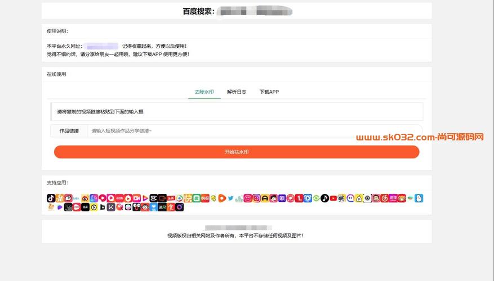The image size is (494, 281).
Task: Click the grey eye icon
Action: click(367, 198)
